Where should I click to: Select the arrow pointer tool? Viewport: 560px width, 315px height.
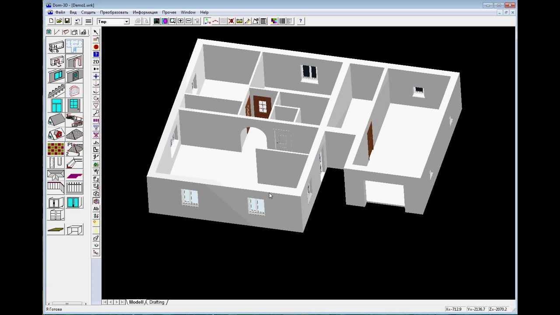pyautogui.click(x=96, y=32)
